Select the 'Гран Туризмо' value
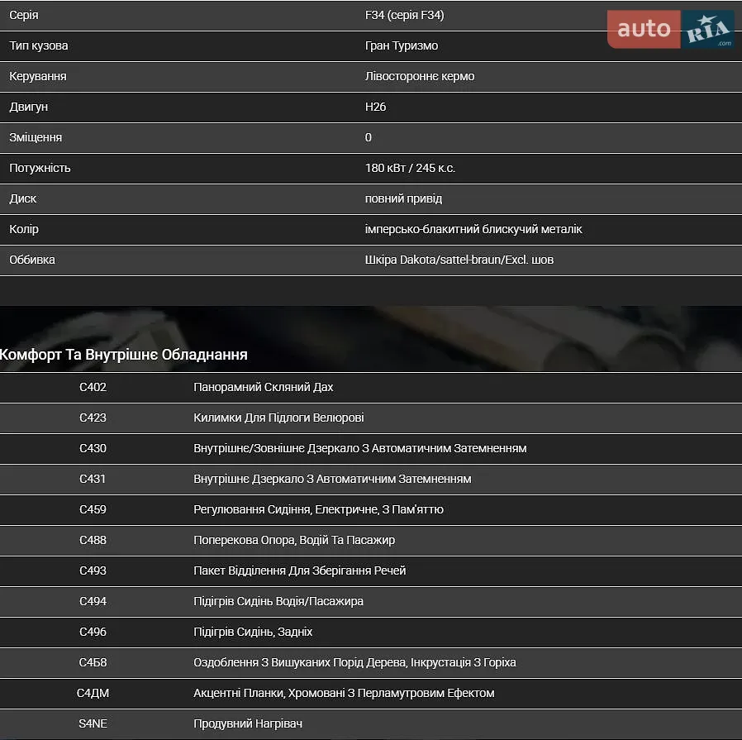 402,46
